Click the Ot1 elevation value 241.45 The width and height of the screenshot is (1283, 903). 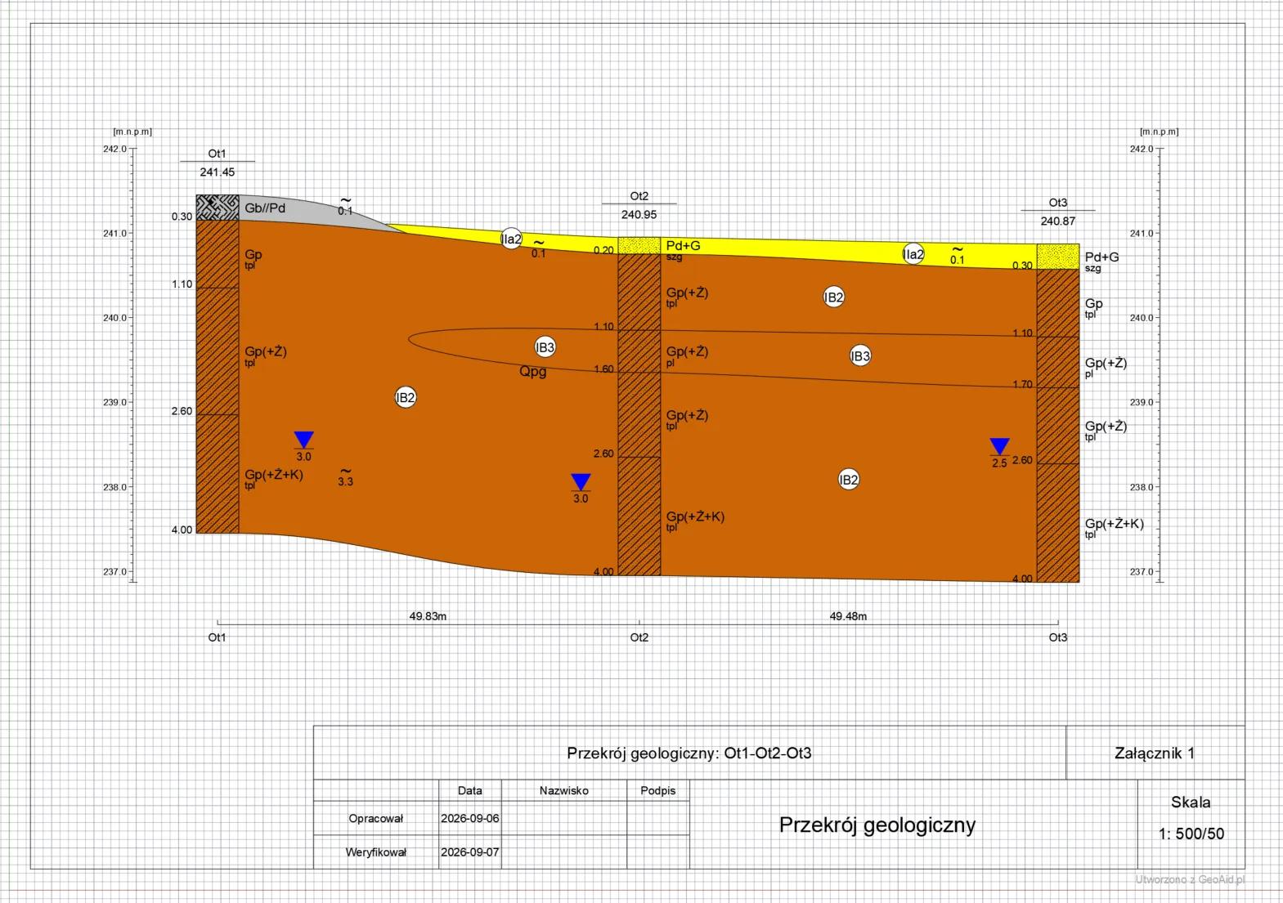coord(217,172)
